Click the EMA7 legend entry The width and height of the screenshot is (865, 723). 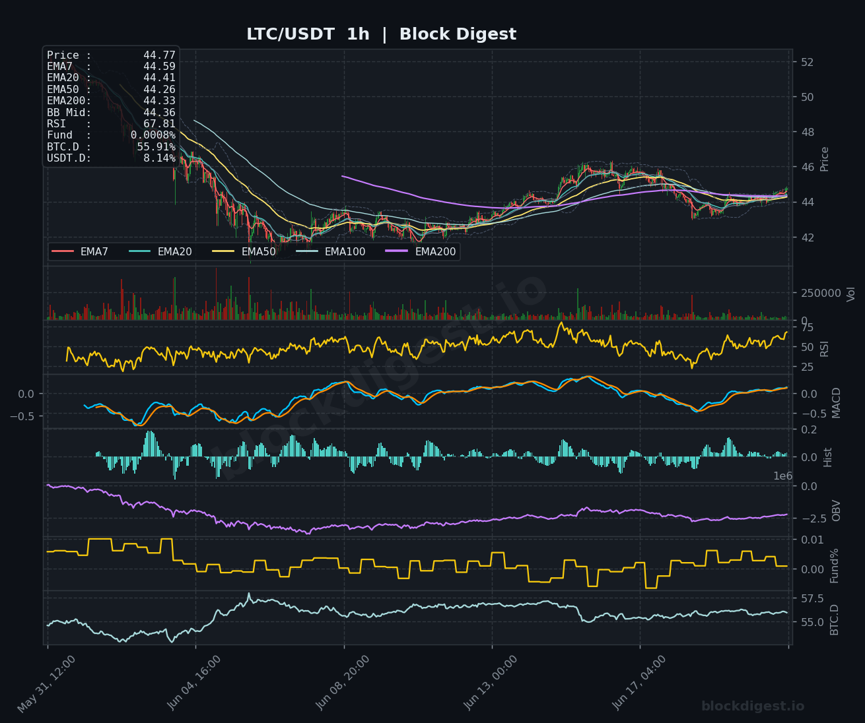point(80,252)
